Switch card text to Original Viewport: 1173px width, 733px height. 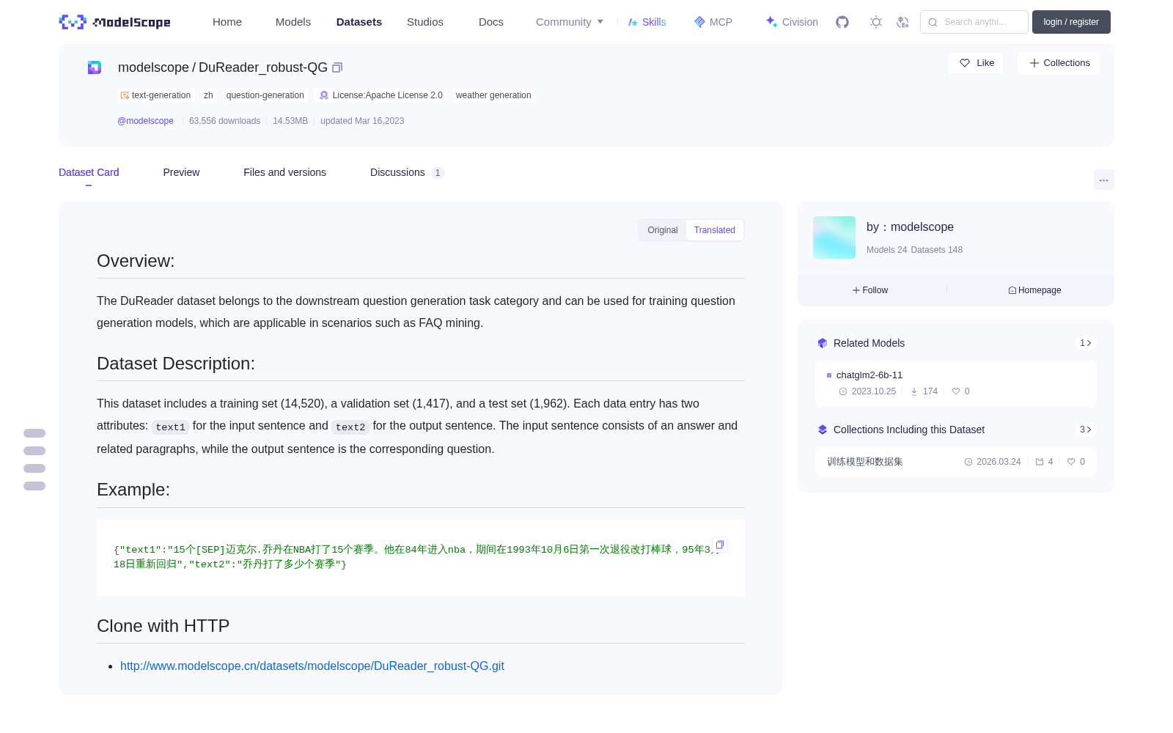click(663, 230)
